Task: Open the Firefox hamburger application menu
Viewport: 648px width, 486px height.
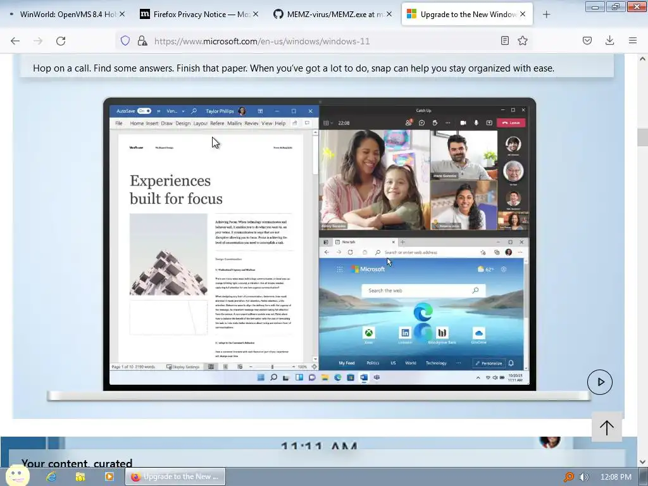Action: [x=633, y=40]
